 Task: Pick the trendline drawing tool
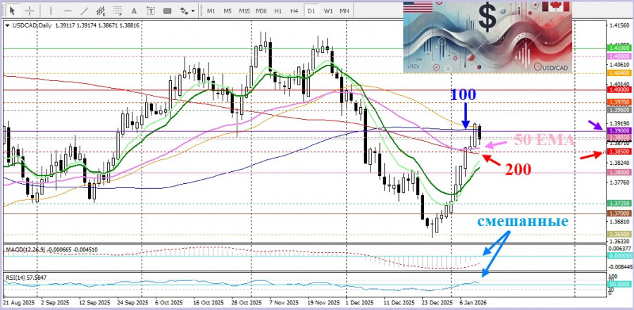point(85,11)
